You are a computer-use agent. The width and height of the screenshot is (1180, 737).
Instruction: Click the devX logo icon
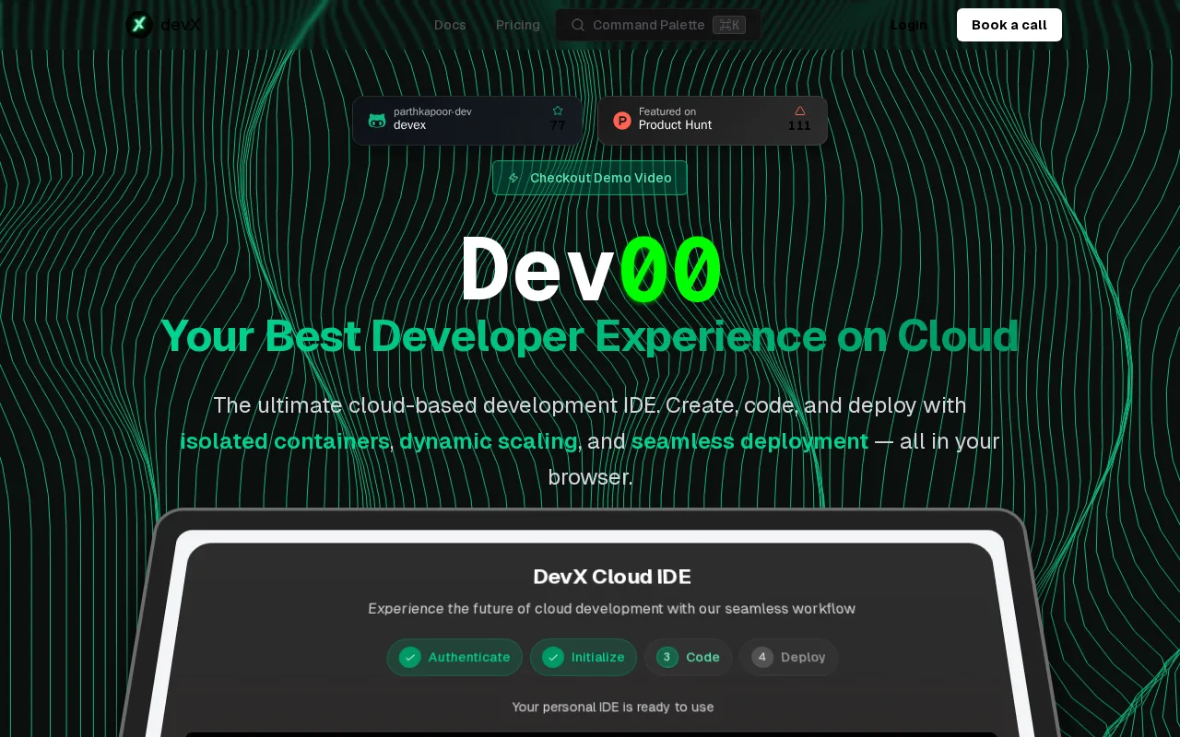coord(139,25)
